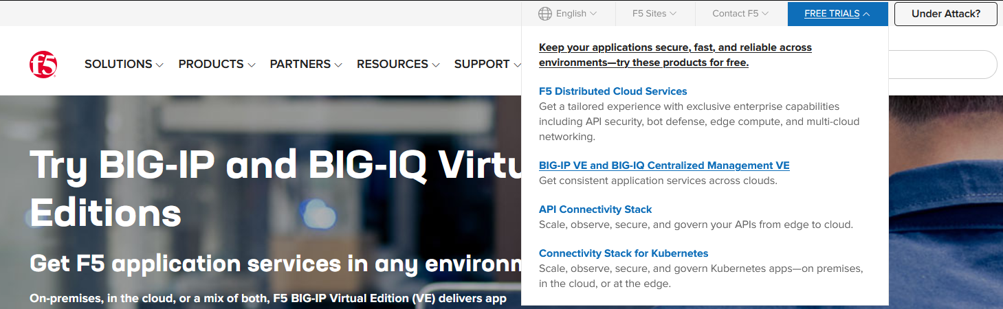Click the F5 red logo icon
Screen dimensions: 1003x309
click(43, 64)
